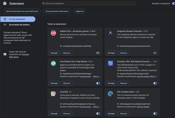Screen dimensions: 175x118
Task: Enable the Antigravity Browser Extension toggle
Action: [155, 53]
